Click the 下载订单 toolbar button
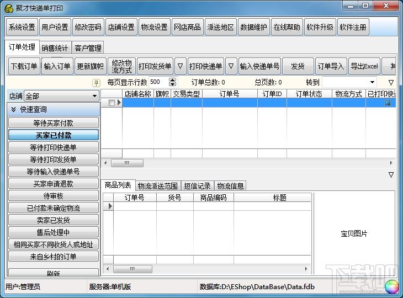The width and height of the screenshot is (403, 298). pos(24,66)
